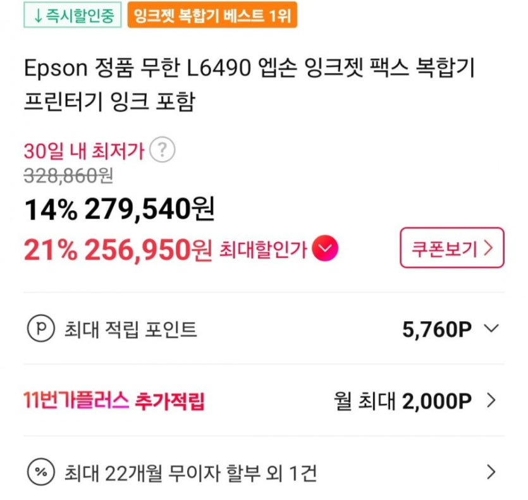528x500 pixels.
Task: Click the red 21% 256,950원 price
Action: coord(118,250)
